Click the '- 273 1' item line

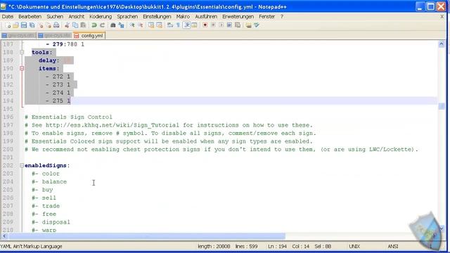[x=58, y=84]
